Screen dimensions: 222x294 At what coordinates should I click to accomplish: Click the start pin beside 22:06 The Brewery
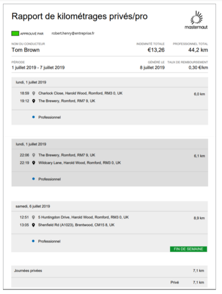(34, 155)
